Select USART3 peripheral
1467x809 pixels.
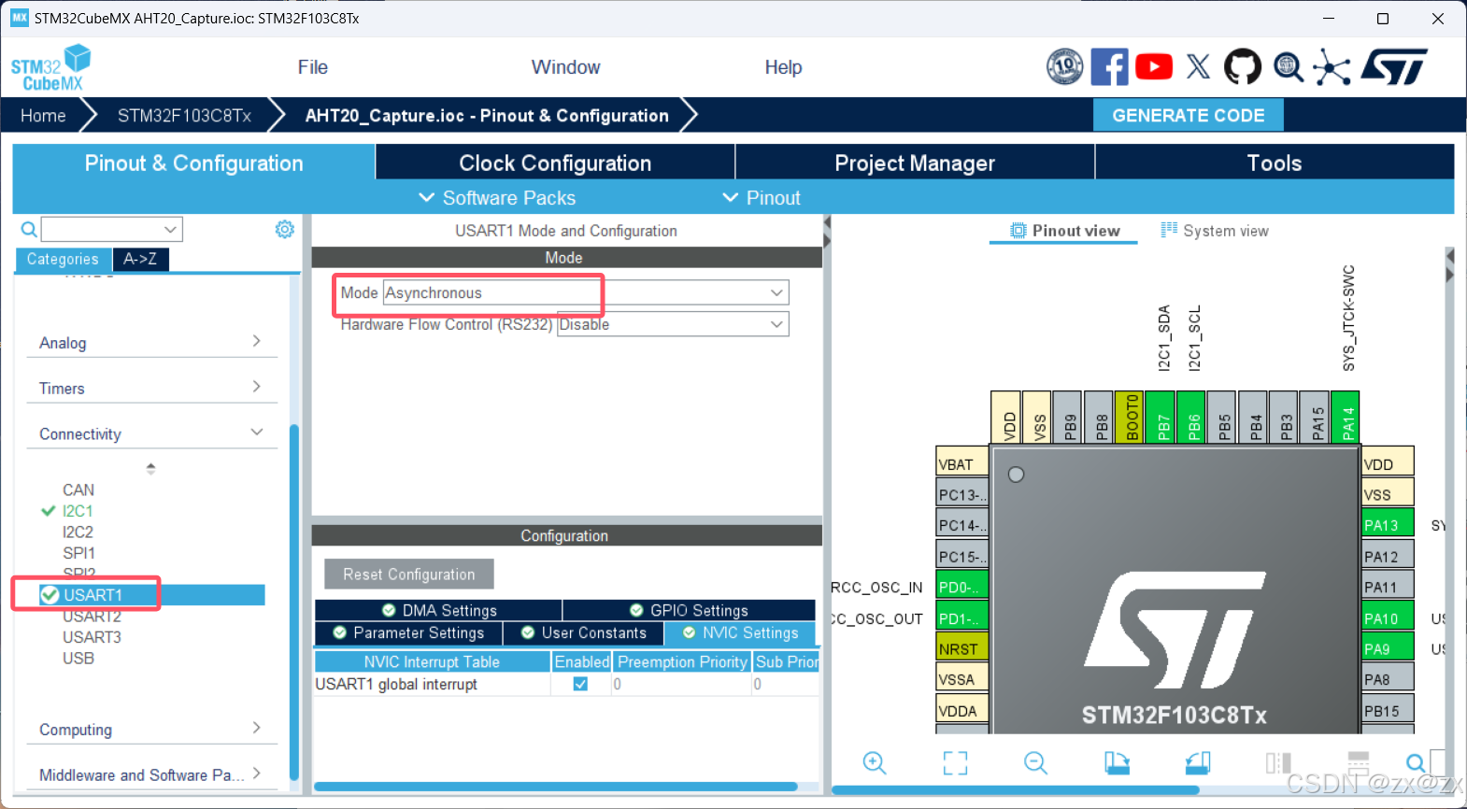coord(92,637)
